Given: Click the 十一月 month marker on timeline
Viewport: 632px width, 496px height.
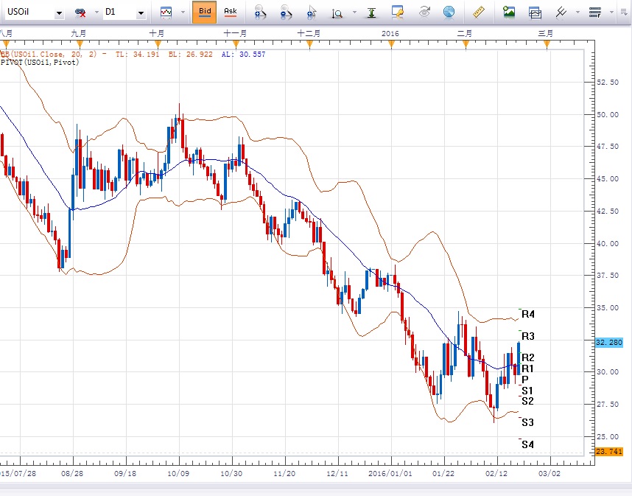Looking at the screenshot, I should [x=235, y=33].
